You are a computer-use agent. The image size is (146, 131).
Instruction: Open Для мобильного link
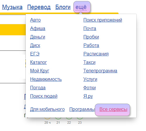coord(47,109)
